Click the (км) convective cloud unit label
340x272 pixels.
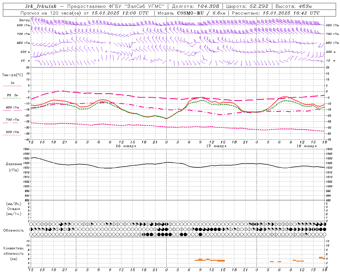point(14,259)
